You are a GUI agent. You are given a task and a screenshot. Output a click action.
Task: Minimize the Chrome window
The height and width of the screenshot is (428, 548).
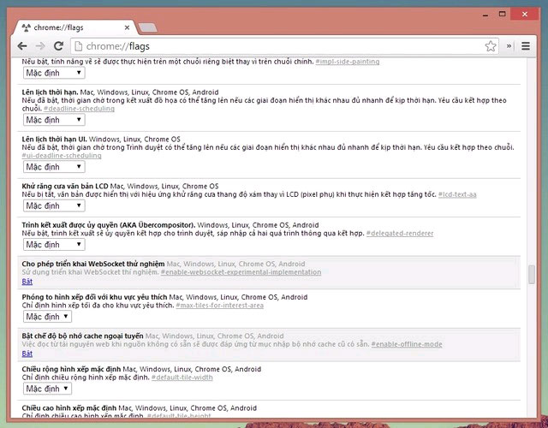pos(485,15)
